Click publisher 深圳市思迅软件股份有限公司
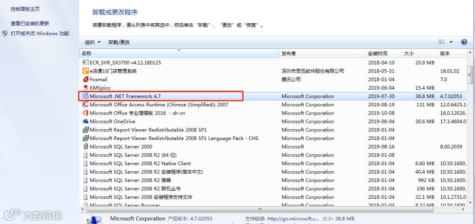Viewport: 475px width, 224px height. coord(313,71)
